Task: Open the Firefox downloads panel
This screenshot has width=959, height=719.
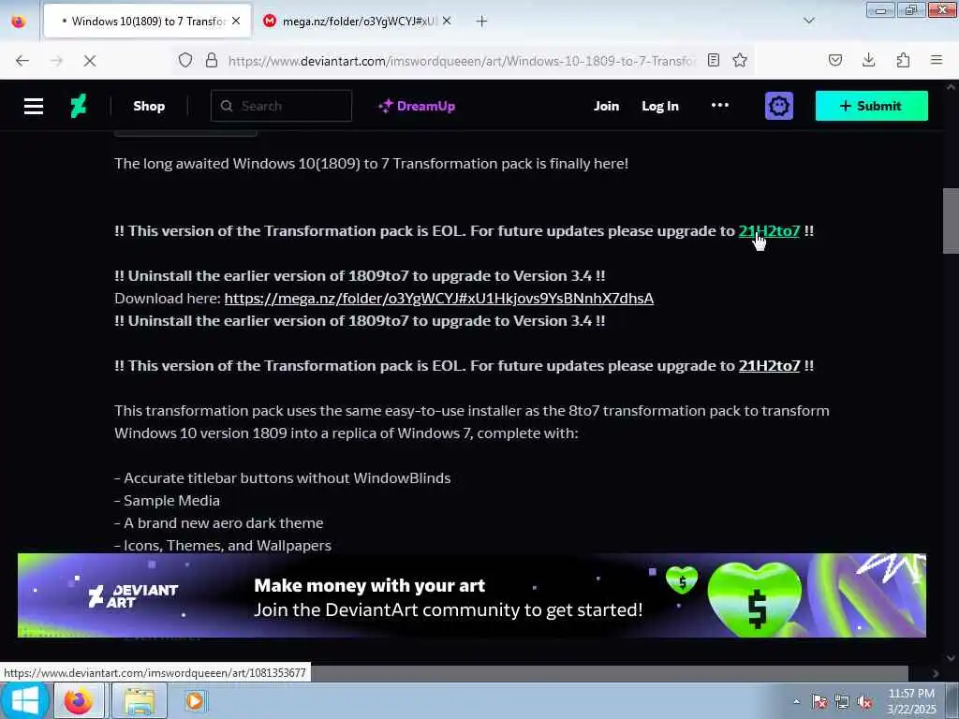Action: coord(868,60)
